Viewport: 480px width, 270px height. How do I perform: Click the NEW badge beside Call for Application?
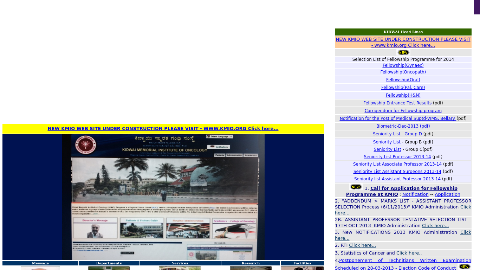(356, 187)
